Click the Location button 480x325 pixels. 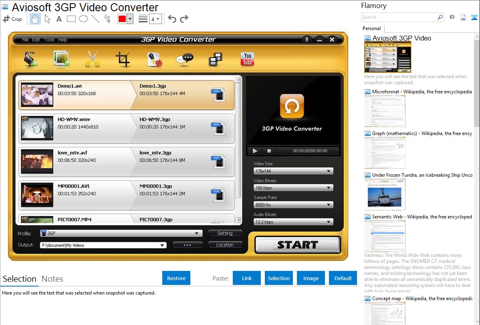coord(225,245)
